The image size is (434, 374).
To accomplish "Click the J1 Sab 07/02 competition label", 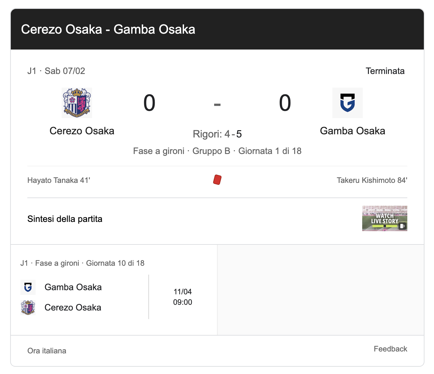I will click(56, 71).
